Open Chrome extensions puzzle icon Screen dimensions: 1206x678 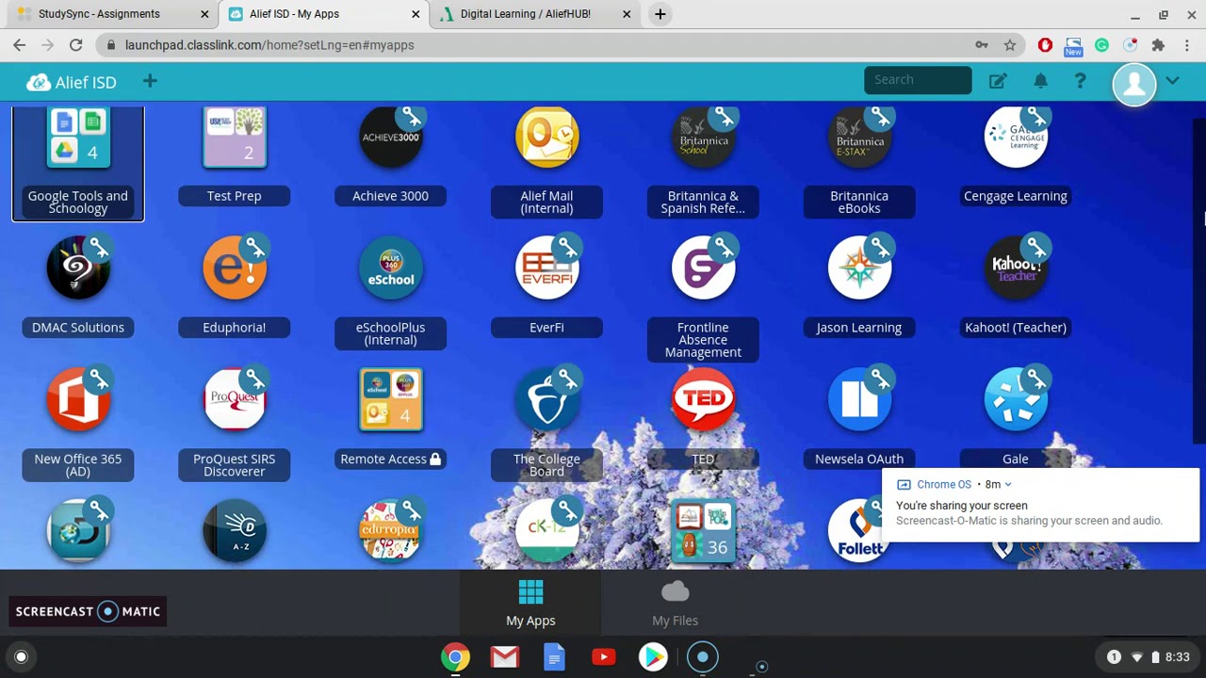pyautogui.click(x=1158, y=45)
